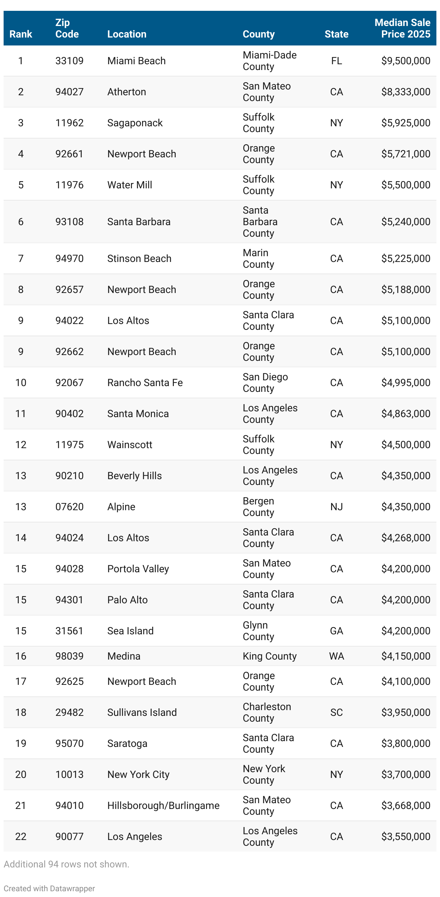The image size is (440, 897).
Task: Click the Rank column header
Action: 21,34
